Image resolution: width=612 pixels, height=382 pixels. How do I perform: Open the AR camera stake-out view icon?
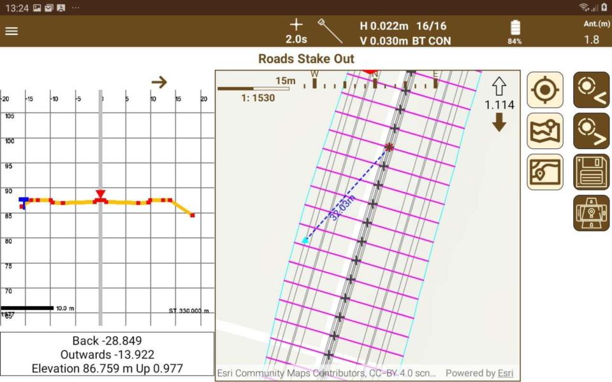click(x=591, y=213)
